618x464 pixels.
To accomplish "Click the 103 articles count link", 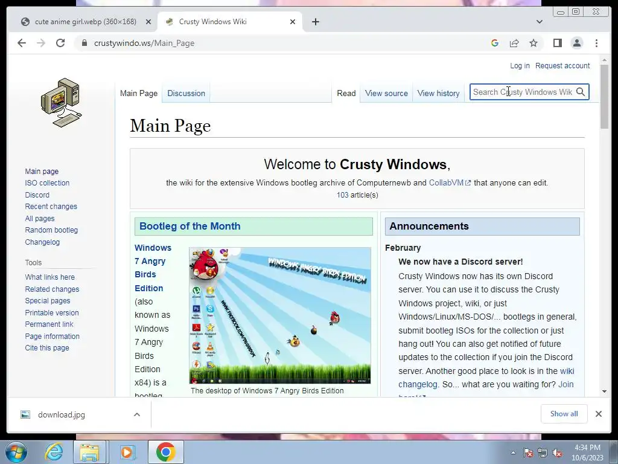I will click(343, 195).
